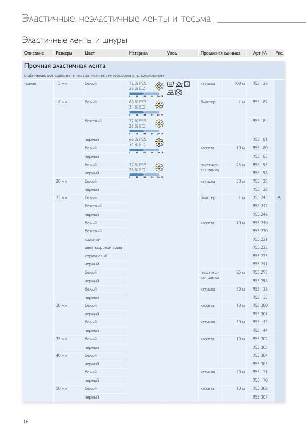Click the daisy icon beside the бежевый 18 мм material
The height and width of the screenshot is (433, 306).
pos(159,124)
